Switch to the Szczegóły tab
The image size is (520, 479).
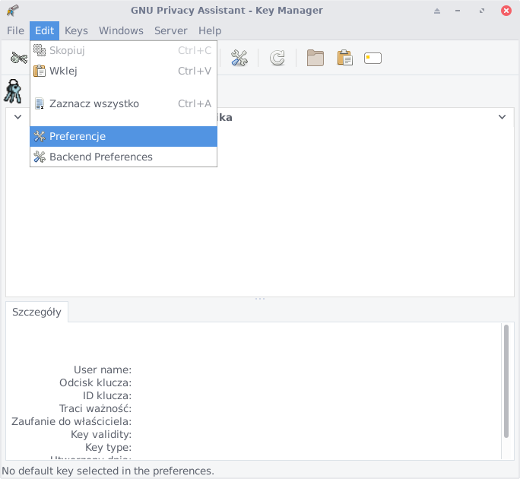click(x=36, y=312)
